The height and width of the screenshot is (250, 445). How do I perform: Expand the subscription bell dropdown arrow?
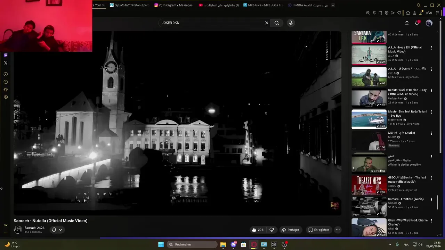click(60, 230)
